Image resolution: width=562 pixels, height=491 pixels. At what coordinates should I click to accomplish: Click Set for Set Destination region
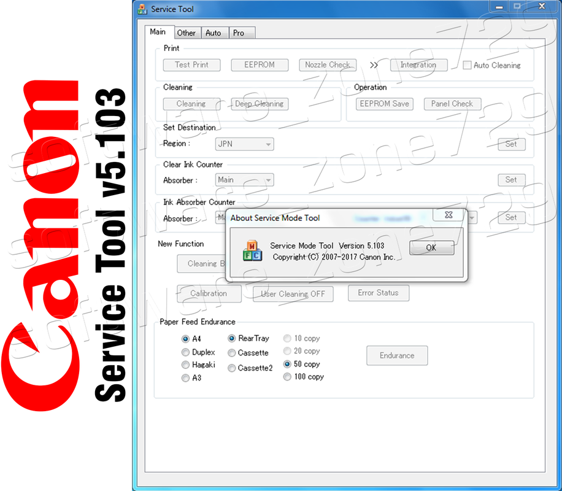click(x=512, y=144)
